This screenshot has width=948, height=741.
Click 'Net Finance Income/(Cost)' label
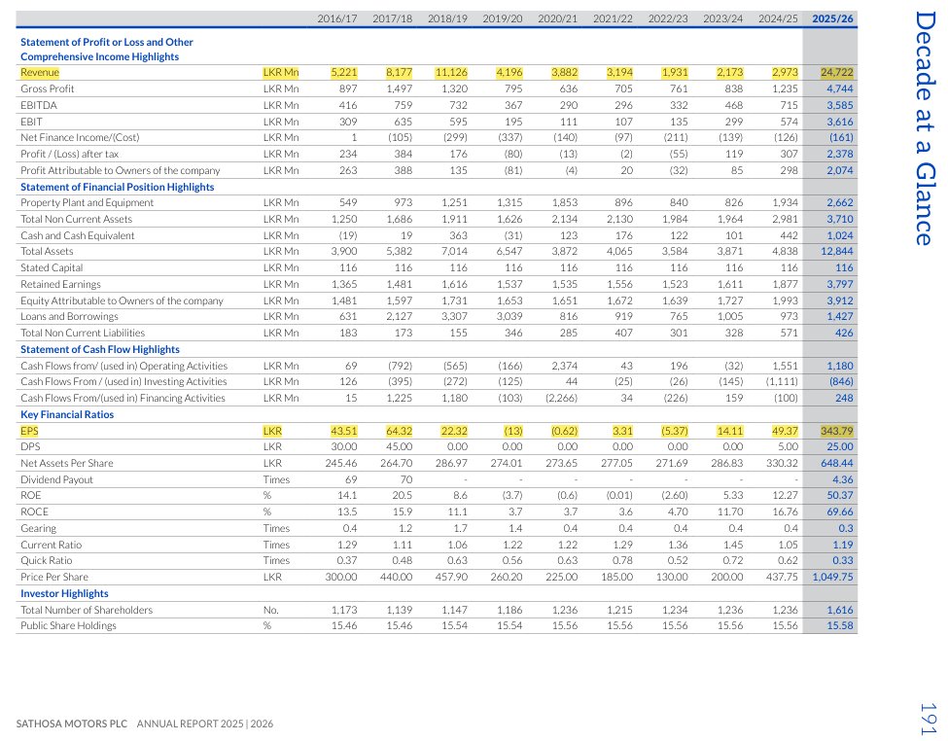tap(80, 138)
